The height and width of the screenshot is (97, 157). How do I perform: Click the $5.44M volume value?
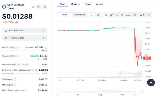44,56
